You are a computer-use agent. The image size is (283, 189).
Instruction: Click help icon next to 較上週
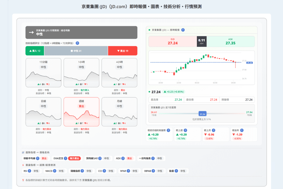pyautogui.click(x=185, y=130)
